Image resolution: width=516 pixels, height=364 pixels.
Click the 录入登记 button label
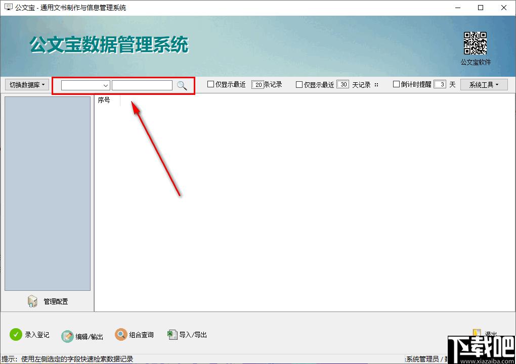(x=37, y=334)
